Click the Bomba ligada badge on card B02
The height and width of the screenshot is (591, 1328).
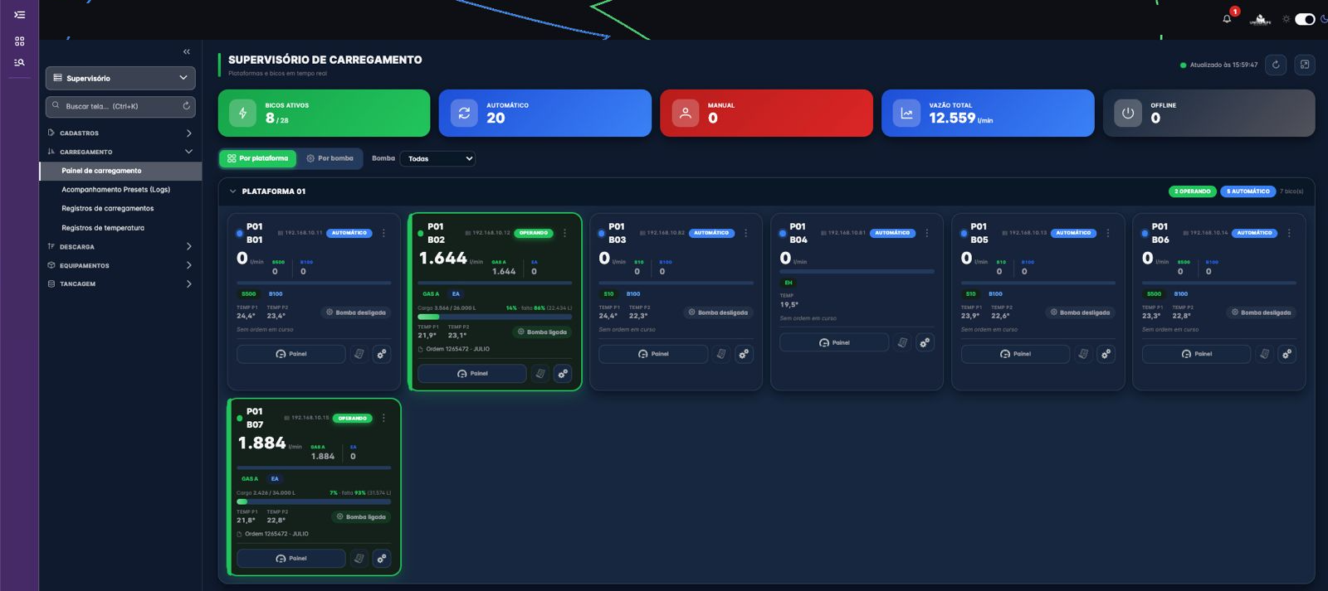pos(542,332)
